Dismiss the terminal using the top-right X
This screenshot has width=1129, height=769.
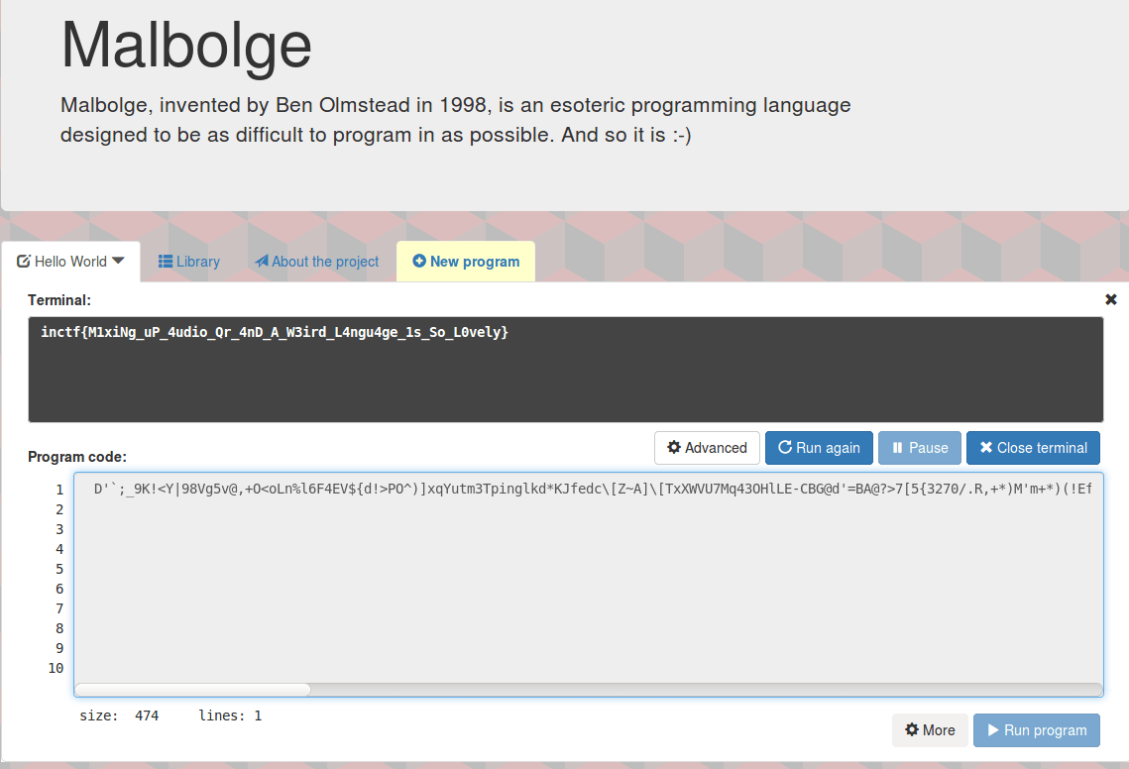click(x=1111, y=299)
